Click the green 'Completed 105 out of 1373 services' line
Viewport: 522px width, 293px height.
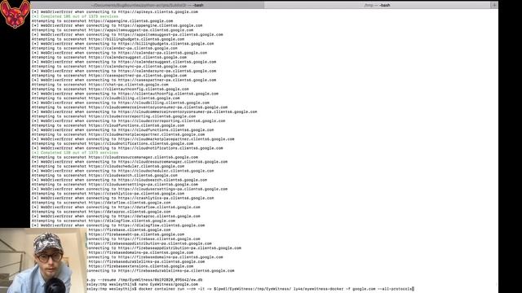pos(75,16)
